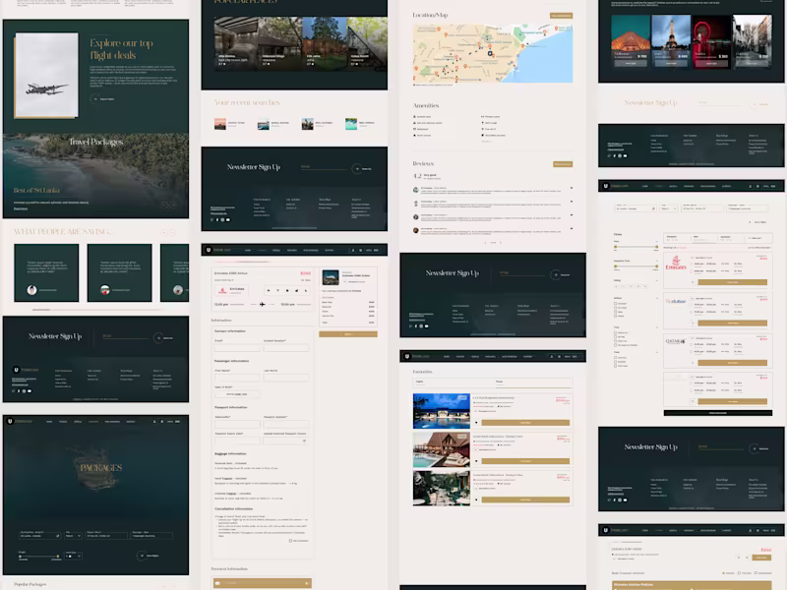This screenshot has width=787, height=590.
Task: Click the airplane icon on the route timeline
Action: click(x=262, y=304)
